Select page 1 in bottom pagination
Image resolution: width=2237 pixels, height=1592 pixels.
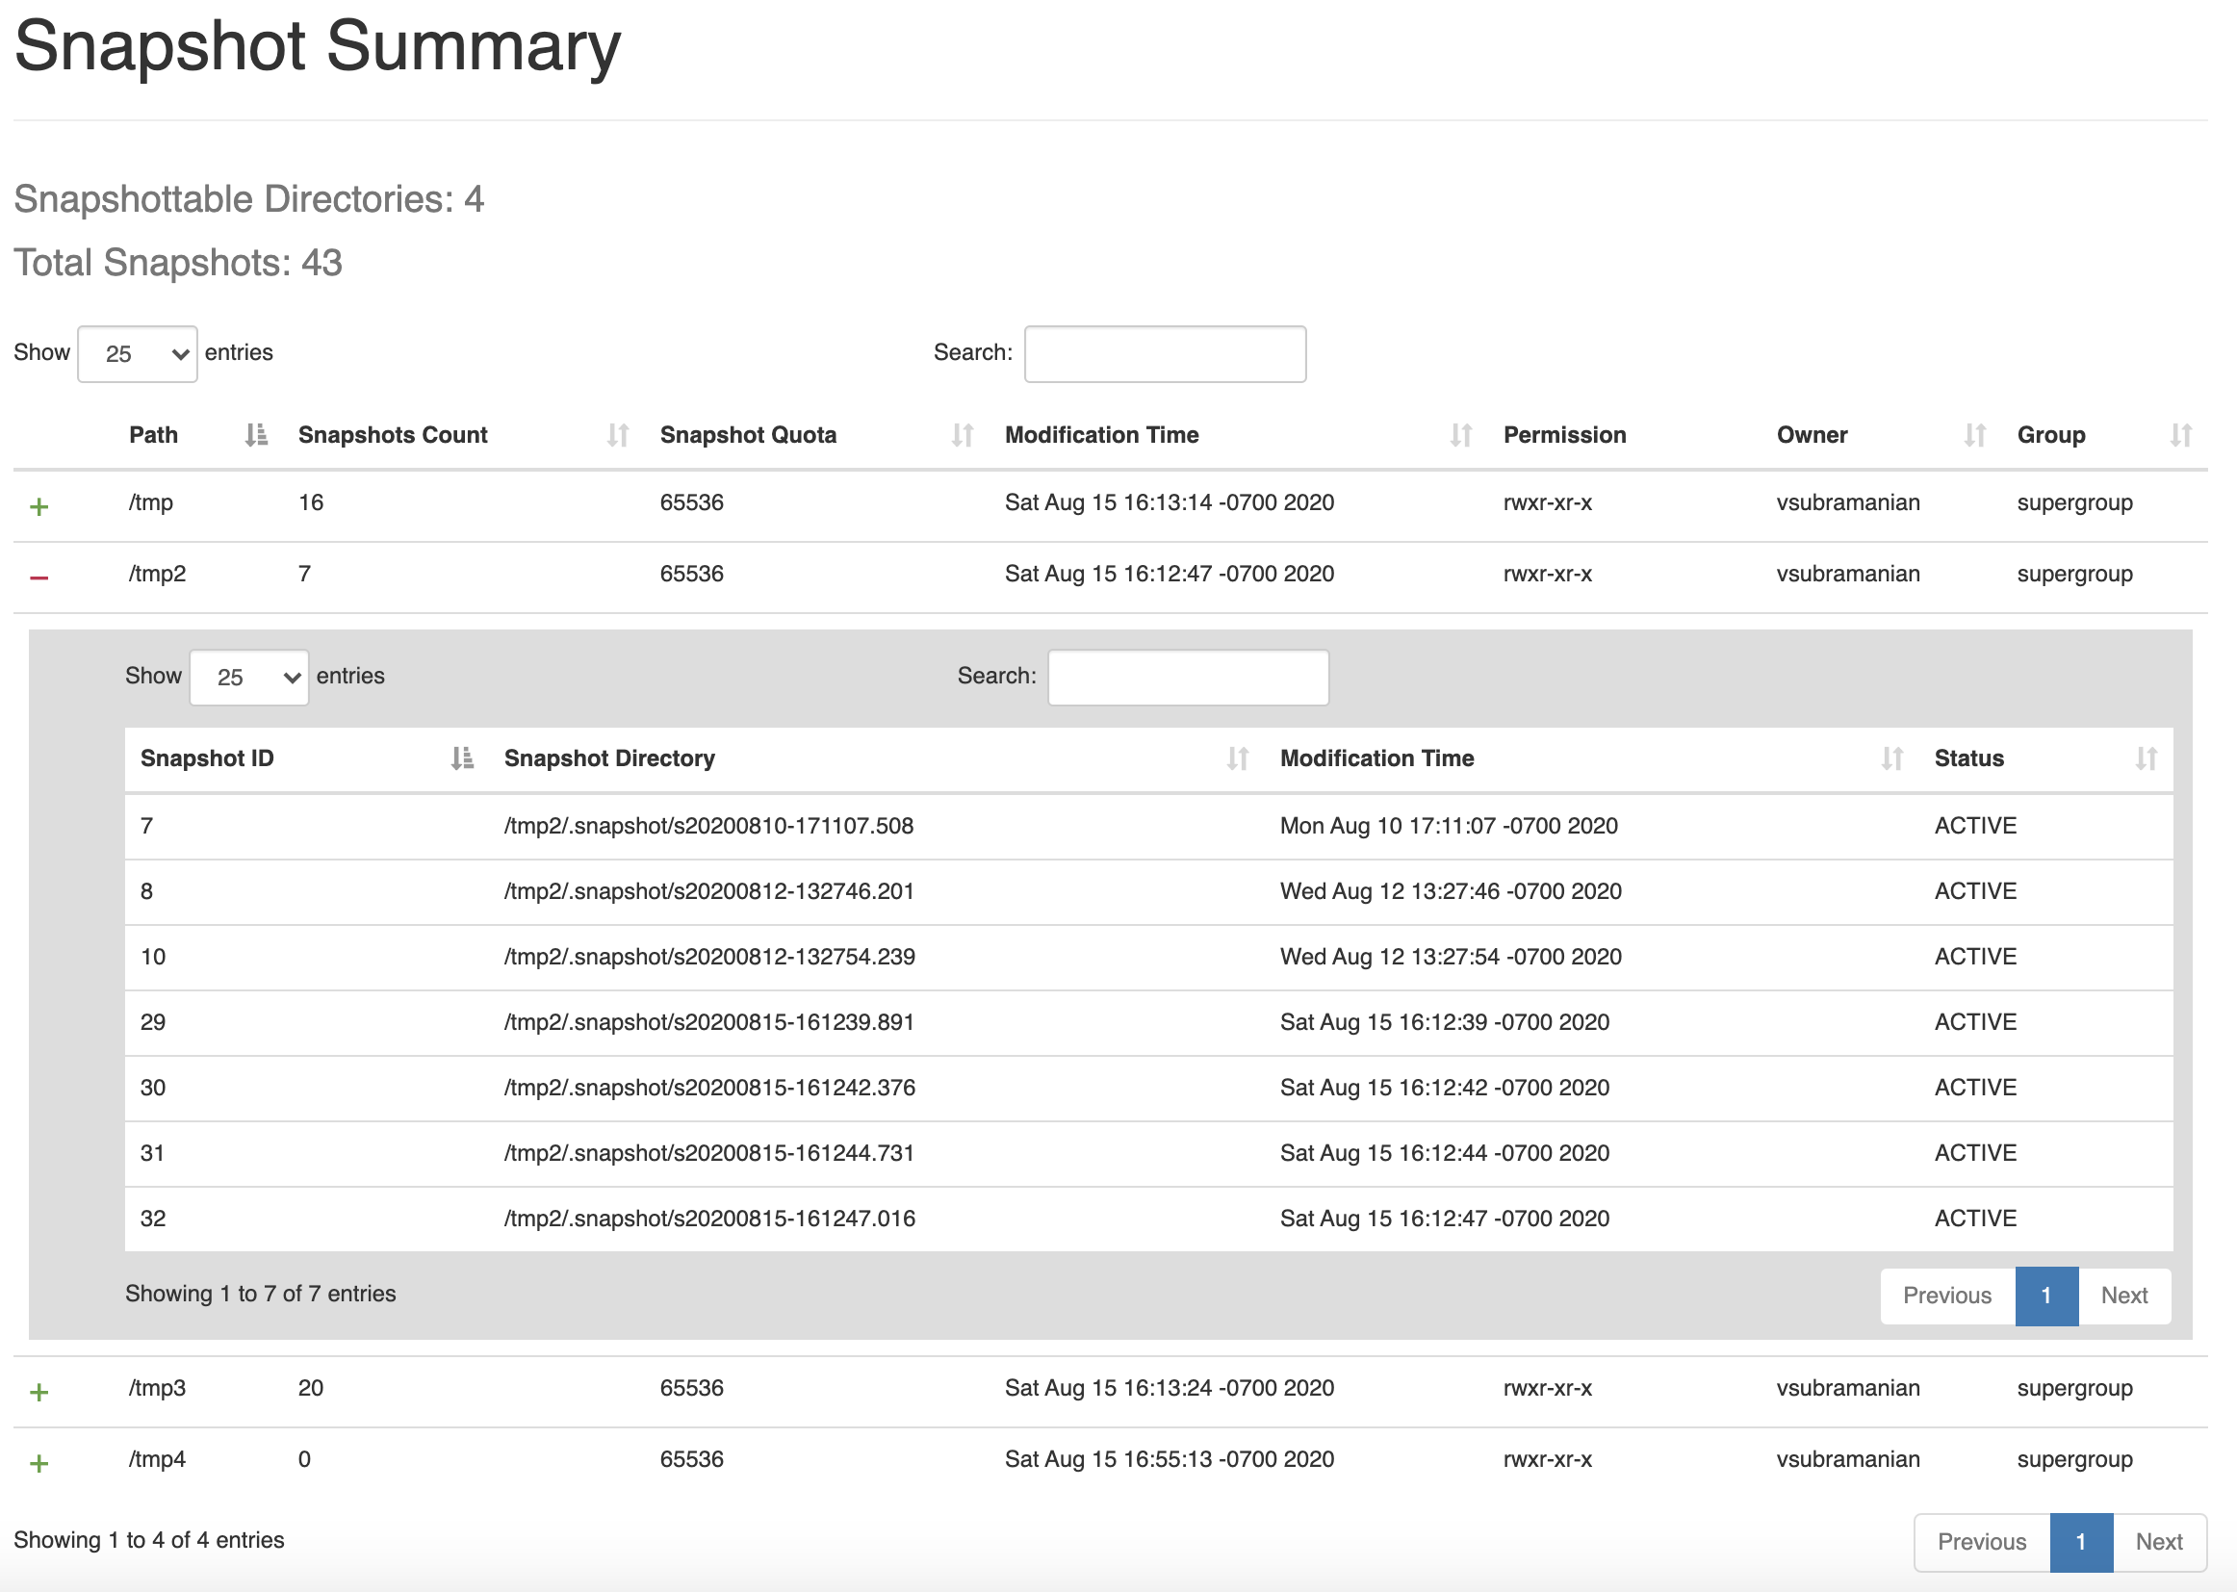(x=2080, y=1542)
